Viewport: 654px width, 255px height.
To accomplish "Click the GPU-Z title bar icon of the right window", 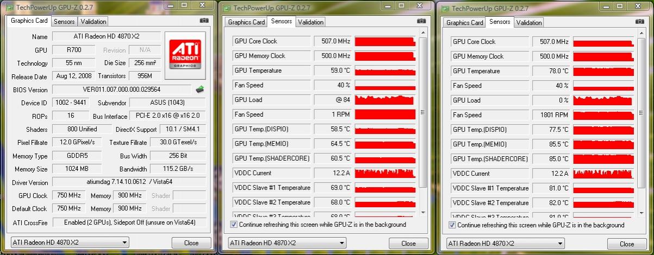I will coord(444,8).
